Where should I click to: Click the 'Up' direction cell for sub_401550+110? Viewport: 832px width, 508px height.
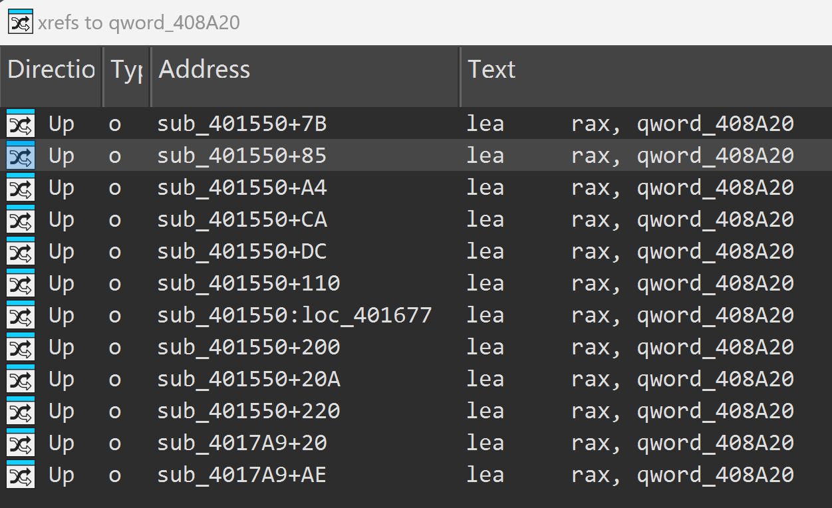pos(61,284)
